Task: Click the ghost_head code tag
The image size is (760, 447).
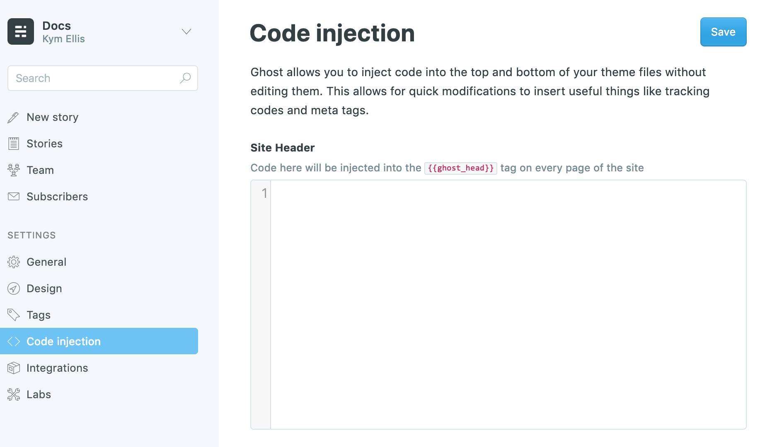Action: 461,168
